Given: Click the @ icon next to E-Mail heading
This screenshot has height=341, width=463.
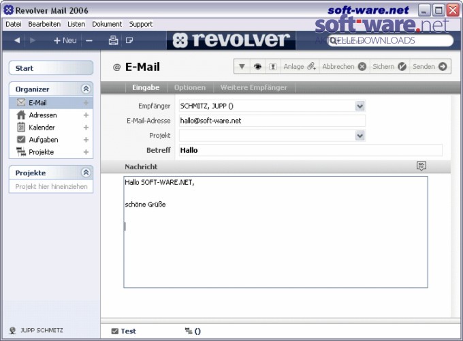Looking at the screenshot, I should click(116, 68).
